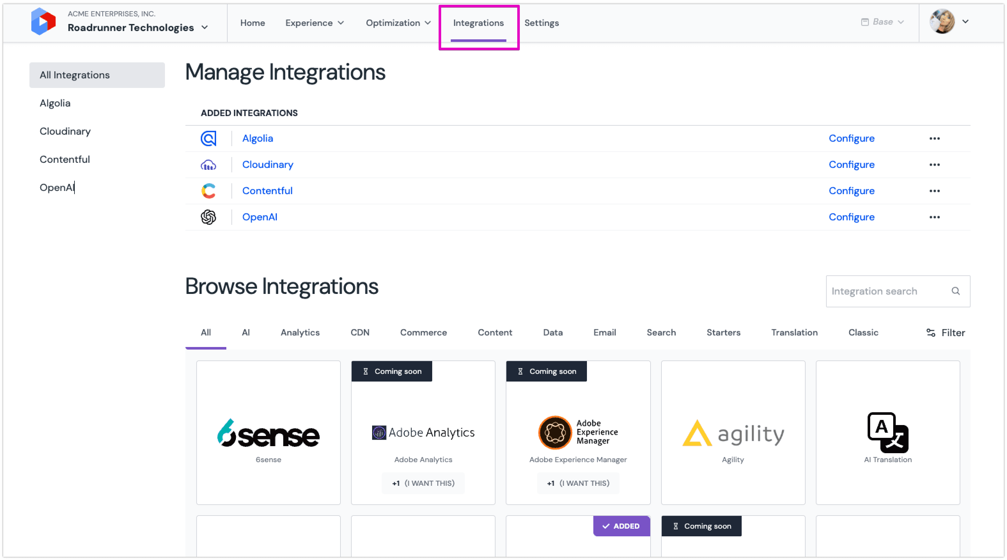The image size is (1007, 560).
Task: Select the Search category tab
Action: tap(661, 332)
